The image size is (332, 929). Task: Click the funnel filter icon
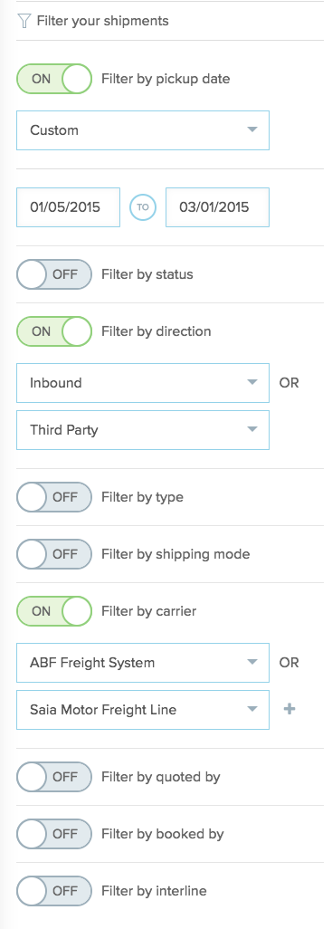[24, 21]
